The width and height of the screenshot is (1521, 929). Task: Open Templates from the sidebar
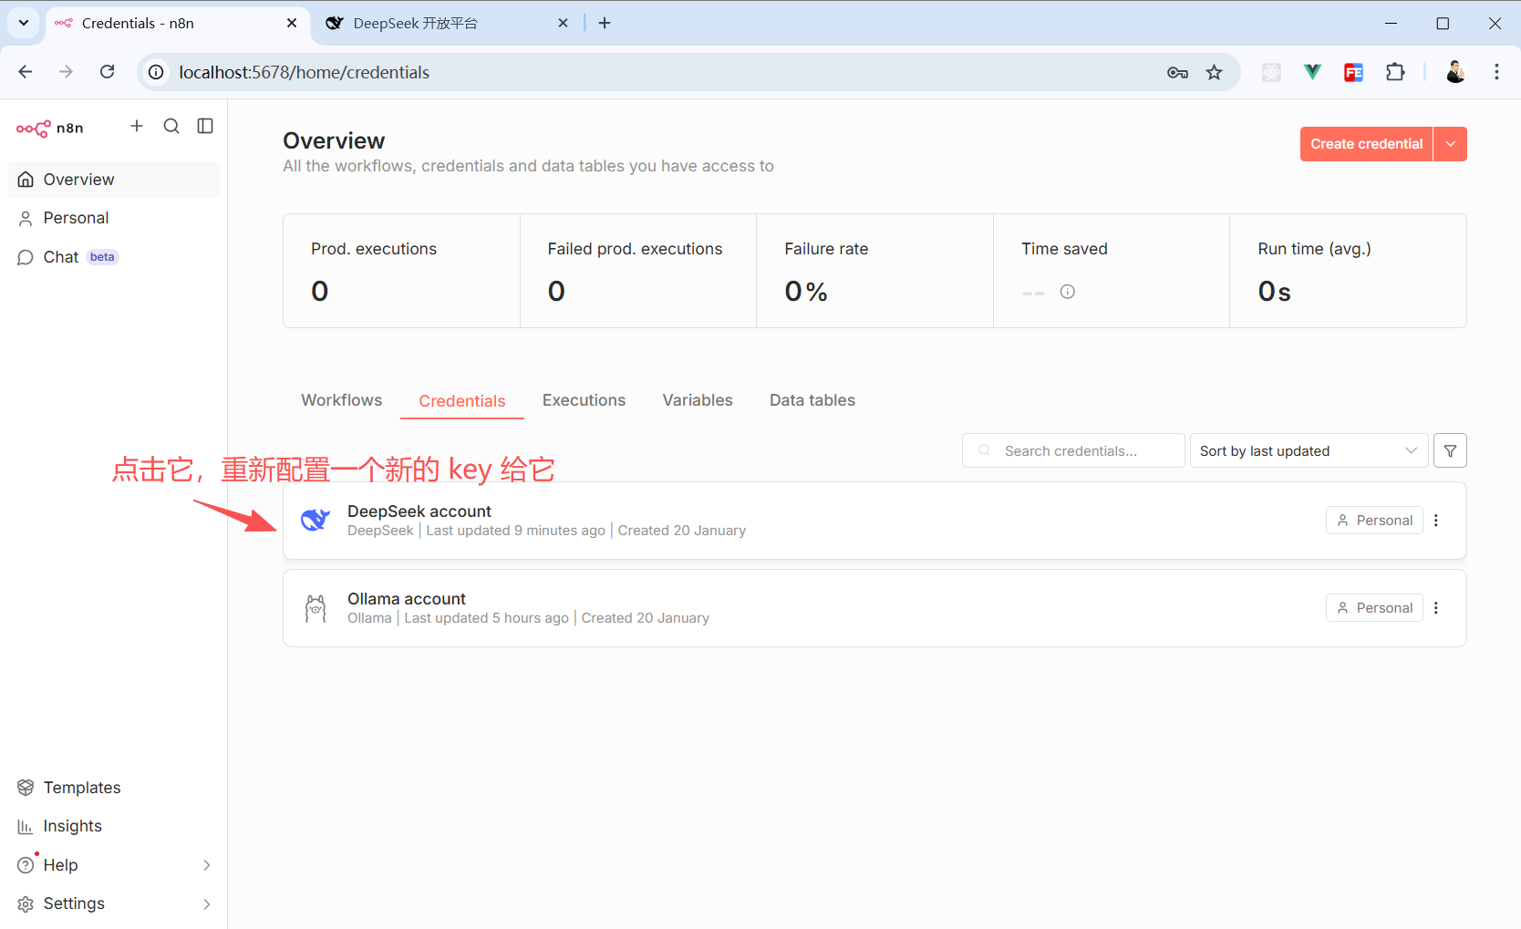tap(82, 788)
